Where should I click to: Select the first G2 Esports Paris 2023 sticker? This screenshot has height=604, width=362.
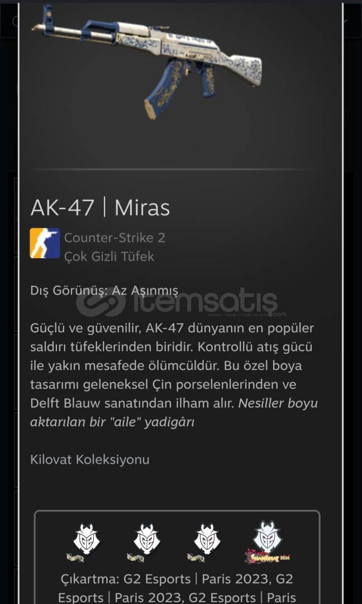point(85,542)
